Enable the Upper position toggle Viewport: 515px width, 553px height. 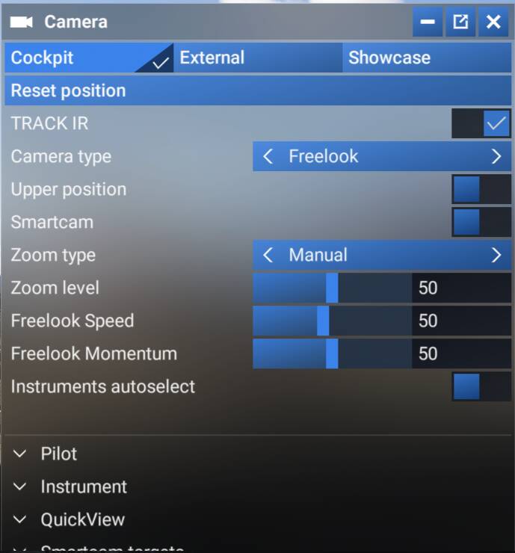(481, 189)
